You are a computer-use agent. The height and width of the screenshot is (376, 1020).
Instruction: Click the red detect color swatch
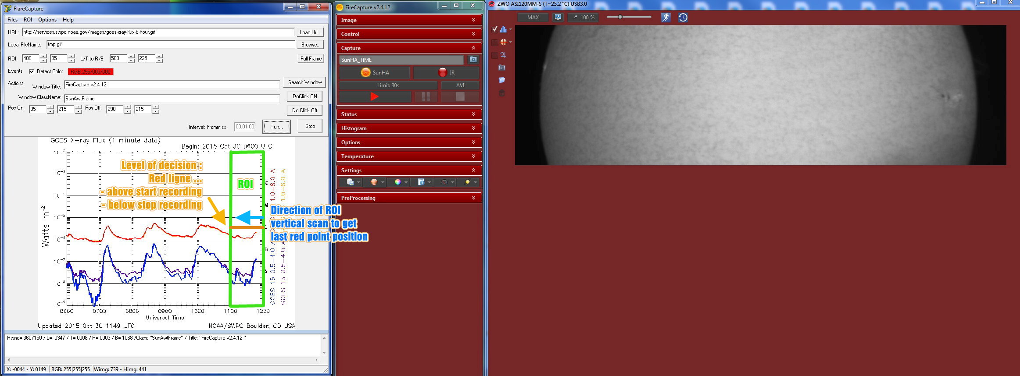coord(91,72)
